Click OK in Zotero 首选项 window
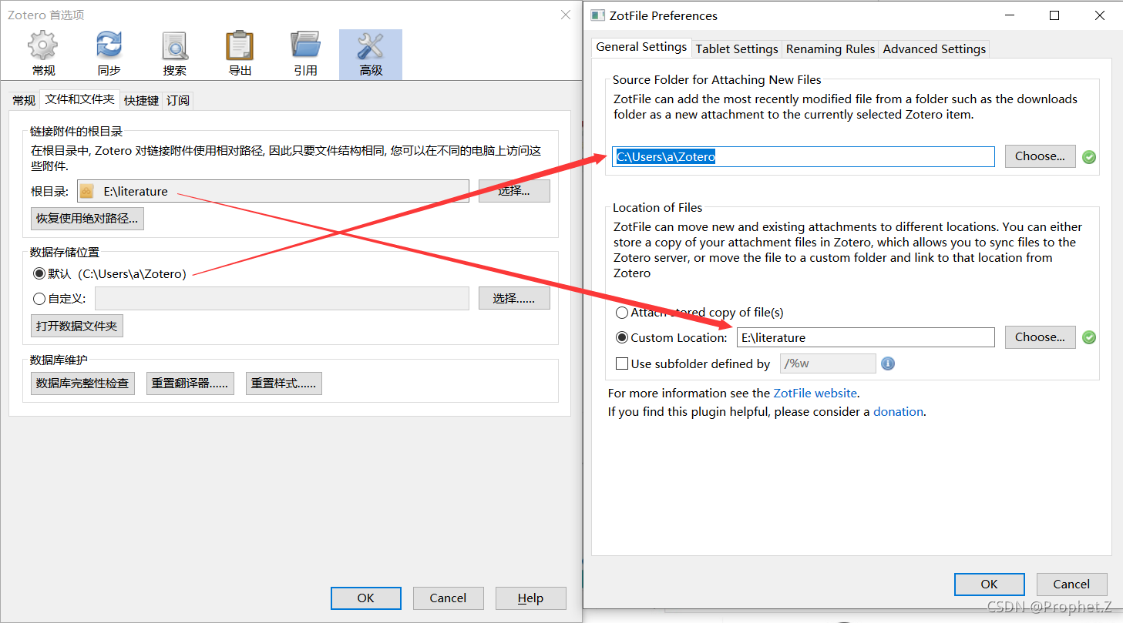Viewport: 1123px width, 623px height. [x=366, y=598]
